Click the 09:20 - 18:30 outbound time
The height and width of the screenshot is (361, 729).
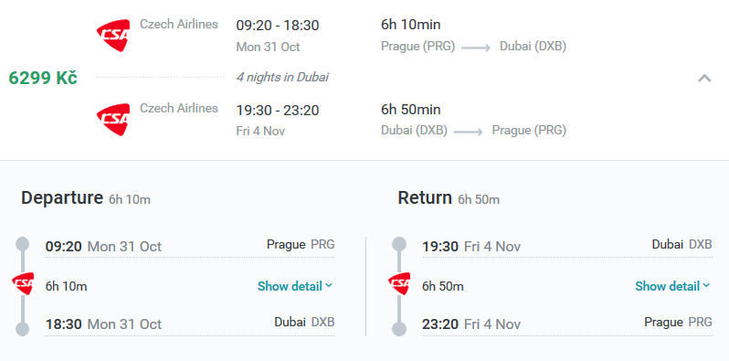(x=278, y=25)
